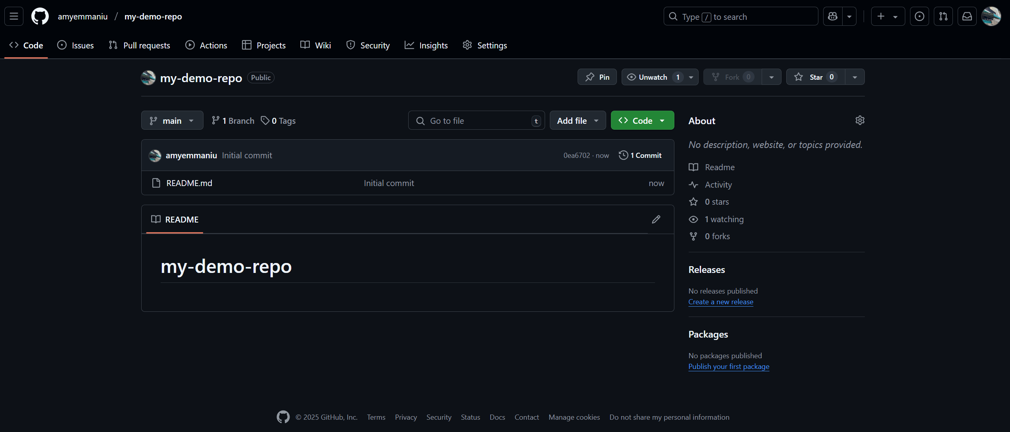
Task: Open the Issues icon in the header
Action: tap(920, 16)
